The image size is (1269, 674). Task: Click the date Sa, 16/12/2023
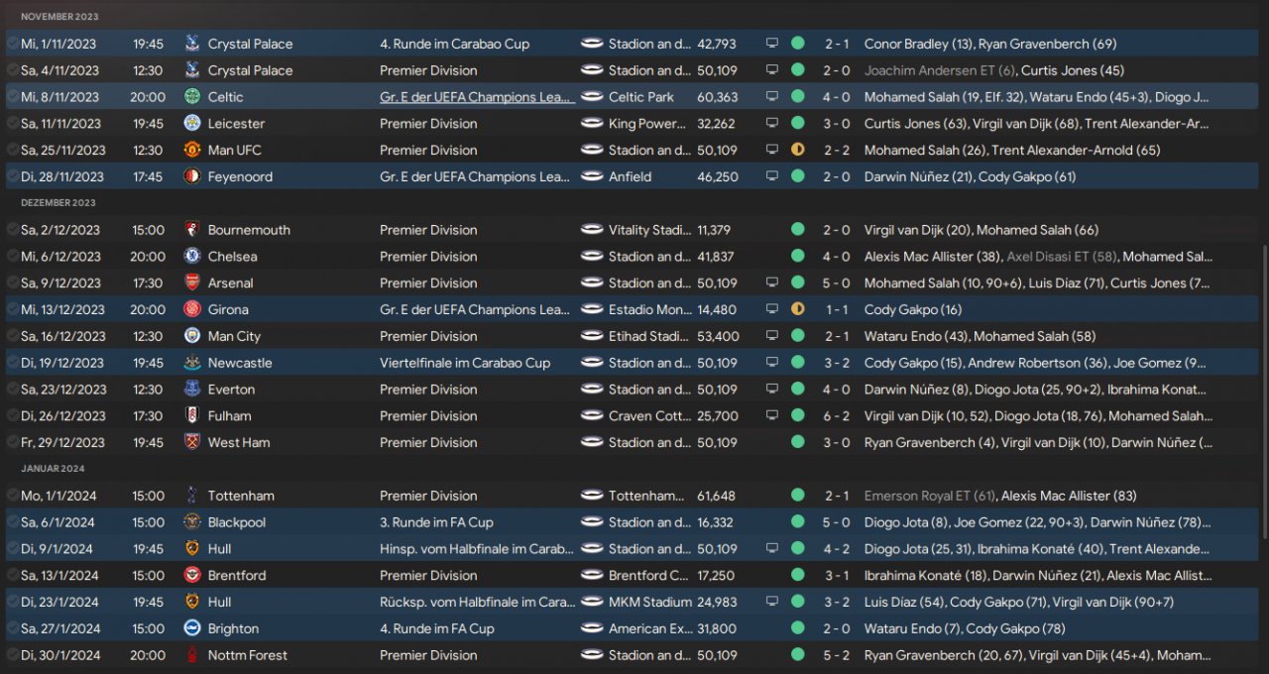pos(61,337)
